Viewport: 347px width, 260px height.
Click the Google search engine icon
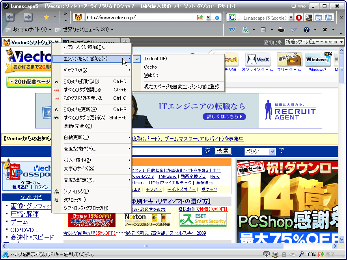[232, 17]
